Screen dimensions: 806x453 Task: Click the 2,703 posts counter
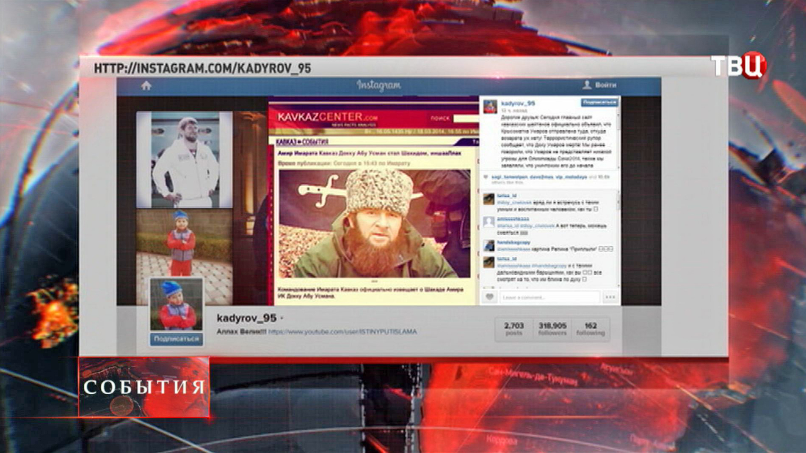(514, 329)
